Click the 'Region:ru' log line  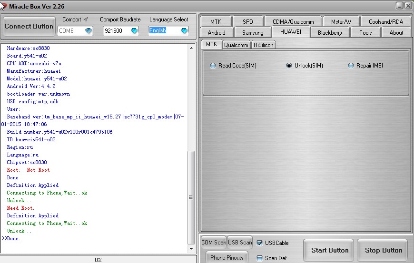point(20,147)
